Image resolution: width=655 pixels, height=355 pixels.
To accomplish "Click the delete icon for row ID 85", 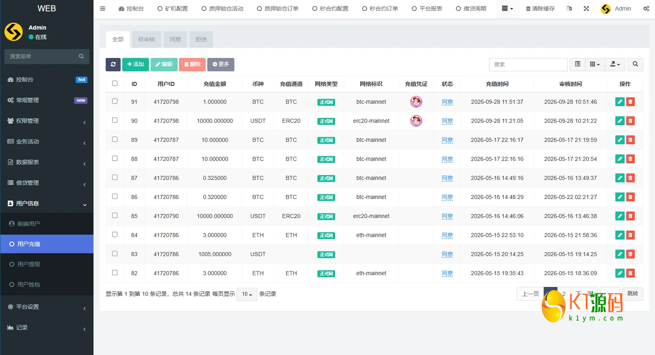I will click(x=630, y=216).
